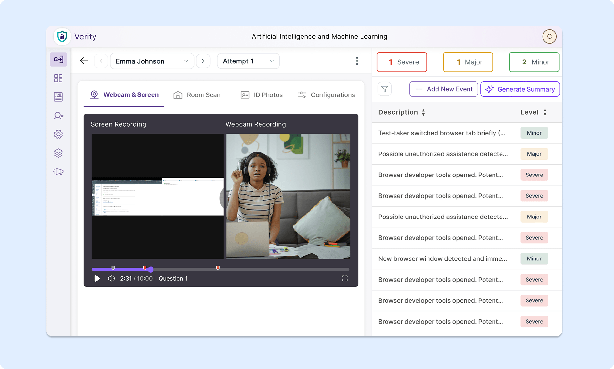
Task: Switch to Webcam & Screen tab
Action: (124, 95)
